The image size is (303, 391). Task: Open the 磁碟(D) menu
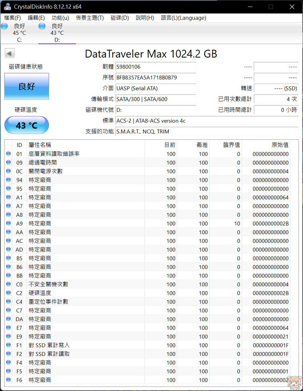(x=120, y=18)
